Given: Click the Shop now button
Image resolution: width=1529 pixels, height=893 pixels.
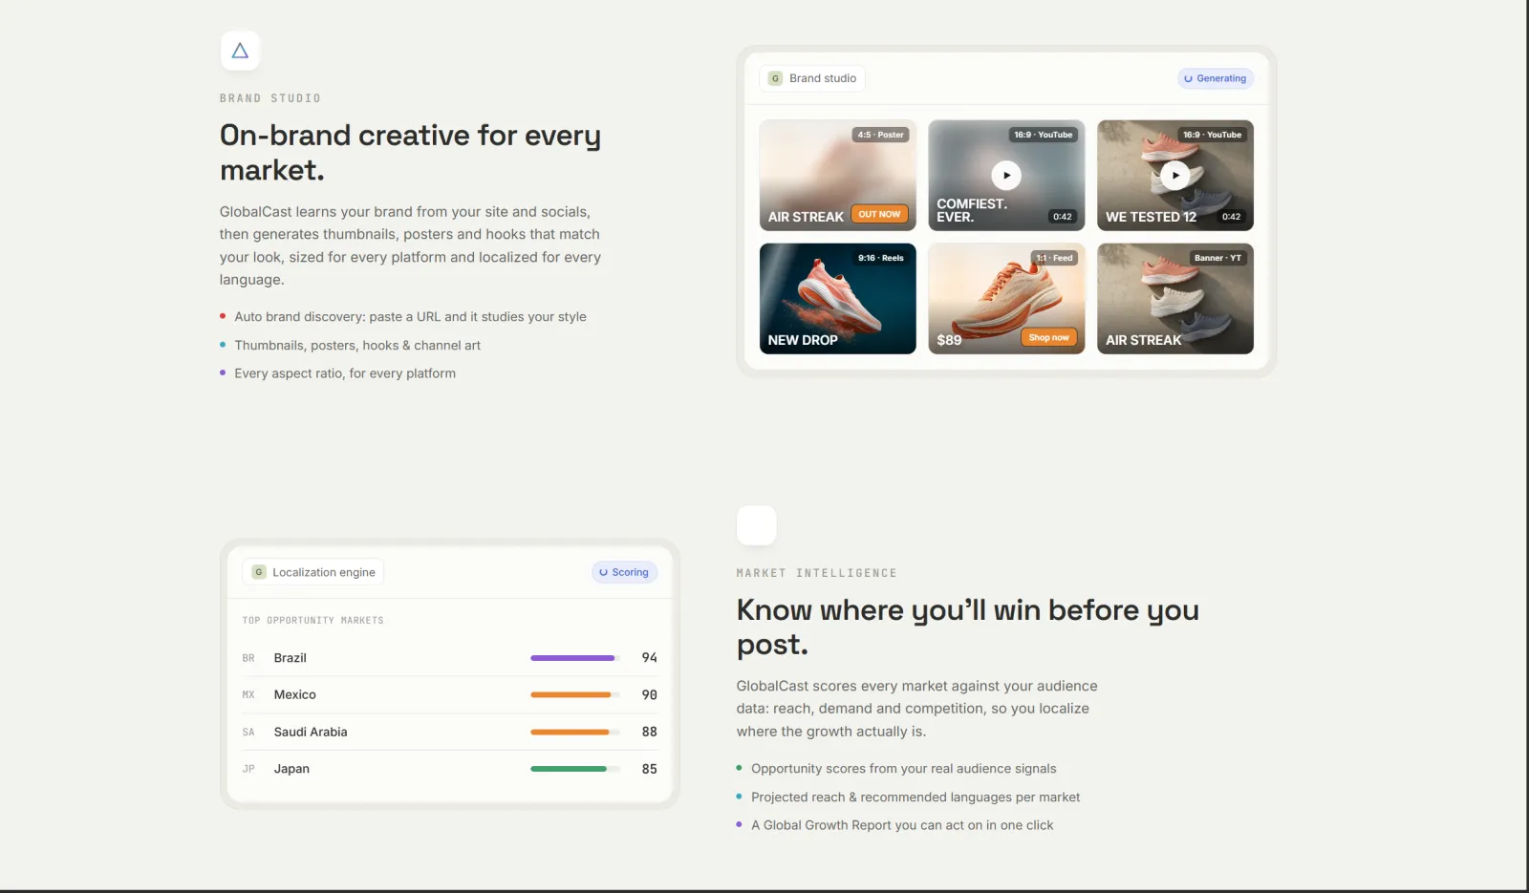Looking at the screenshot, I should click(1048, 337).
